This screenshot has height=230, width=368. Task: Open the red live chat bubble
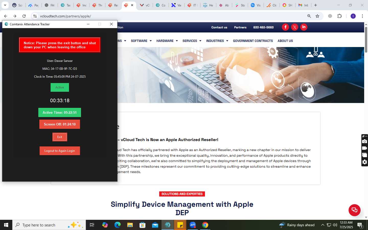(x=354, y=210)
